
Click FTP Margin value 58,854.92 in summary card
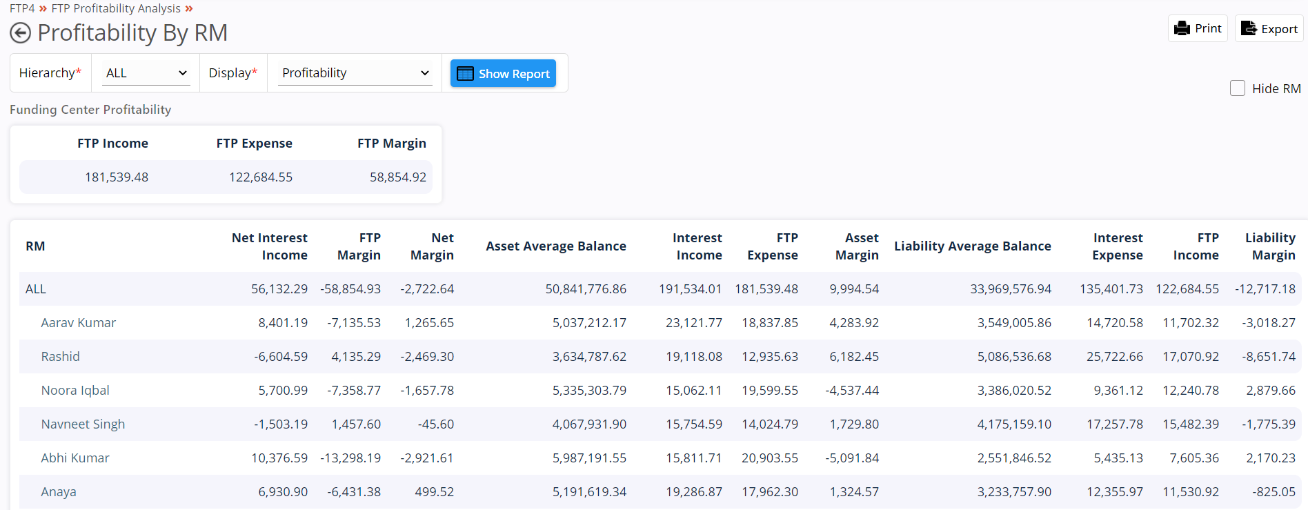pos(398,177)
